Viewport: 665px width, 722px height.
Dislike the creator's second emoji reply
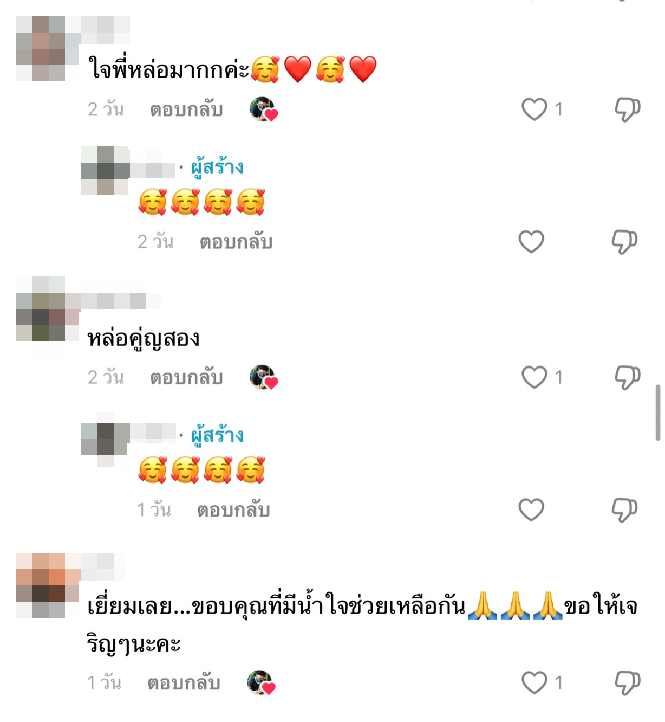[624, 510]
